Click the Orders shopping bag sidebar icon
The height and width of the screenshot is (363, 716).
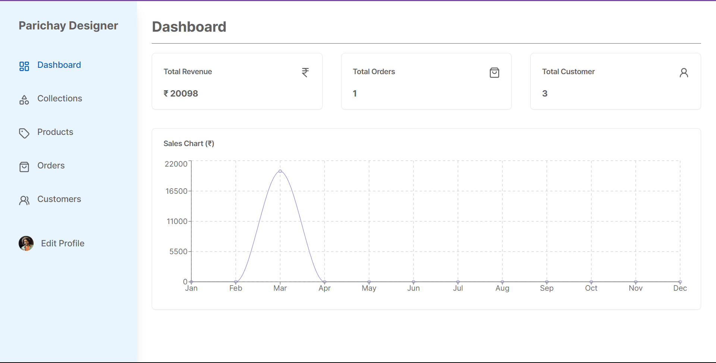coord(24,167)
